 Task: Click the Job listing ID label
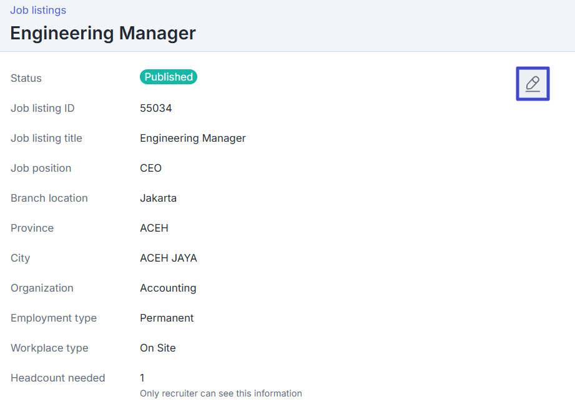point(42,108)
